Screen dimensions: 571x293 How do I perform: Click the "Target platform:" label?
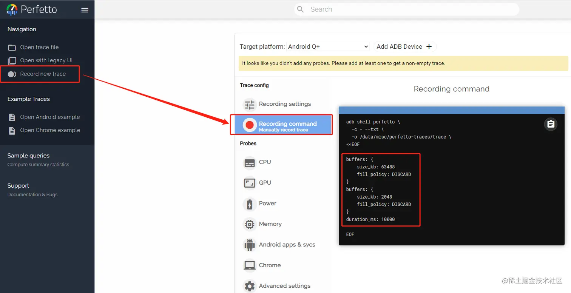pyautogui.click(x=262, y=47)
